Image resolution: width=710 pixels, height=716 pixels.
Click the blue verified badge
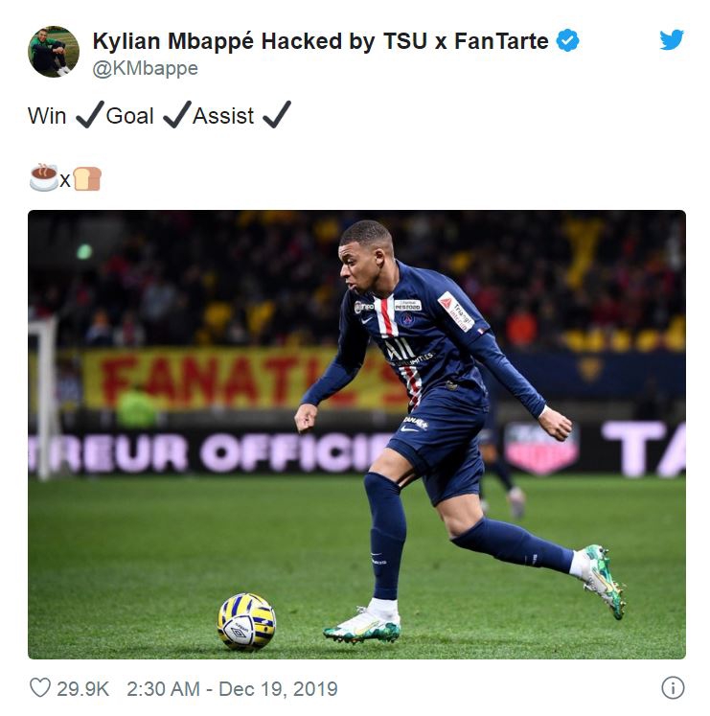tap(567, 40)
